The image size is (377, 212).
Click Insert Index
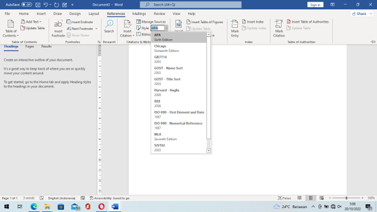252,22
